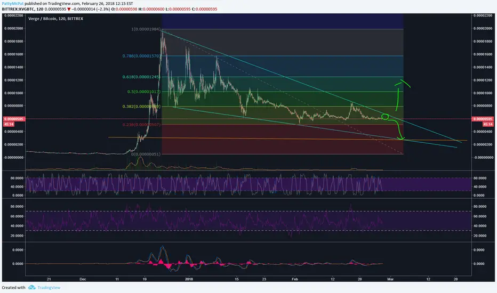Click the red down-triangle price change icon
Screen dimensions: 497x293
pyautogui.click(x=69, y=9)
